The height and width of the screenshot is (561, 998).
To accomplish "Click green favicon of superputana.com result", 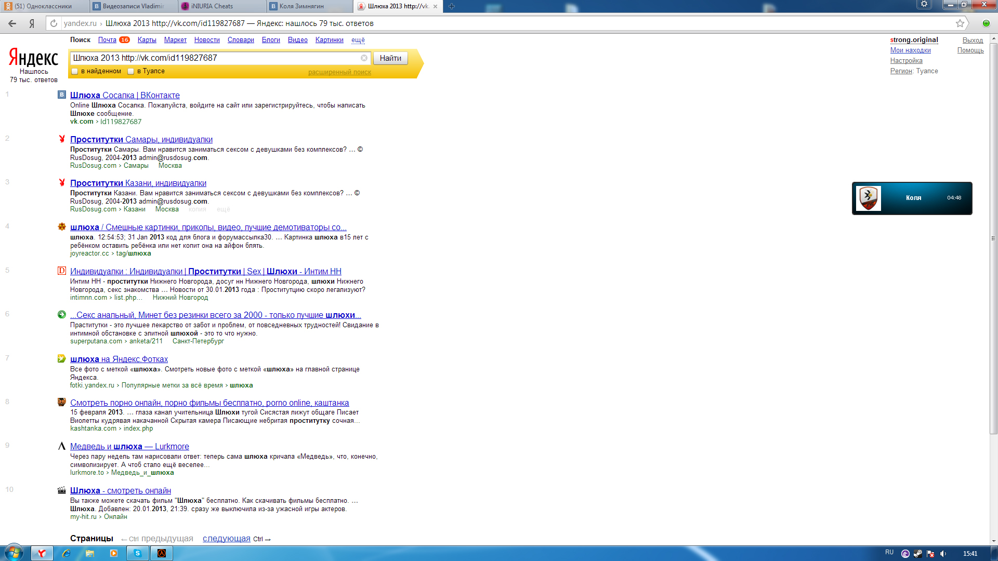I will tap(62, 314).
